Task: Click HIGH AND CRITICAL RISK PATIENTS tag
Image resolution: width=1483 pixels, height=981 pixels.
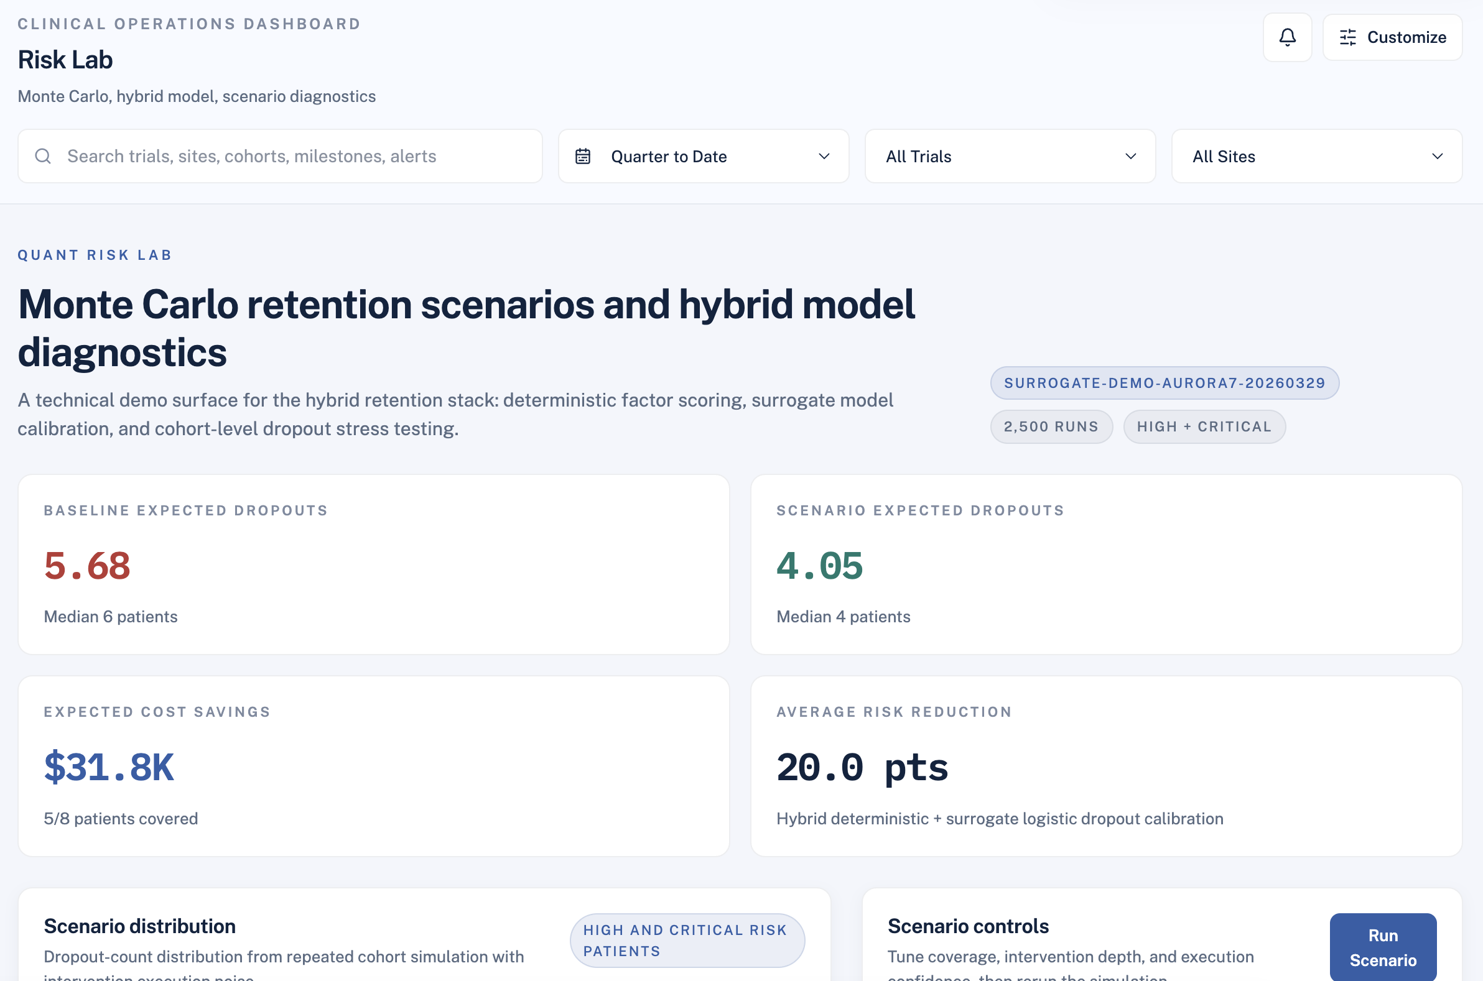Action: (686, 940)
